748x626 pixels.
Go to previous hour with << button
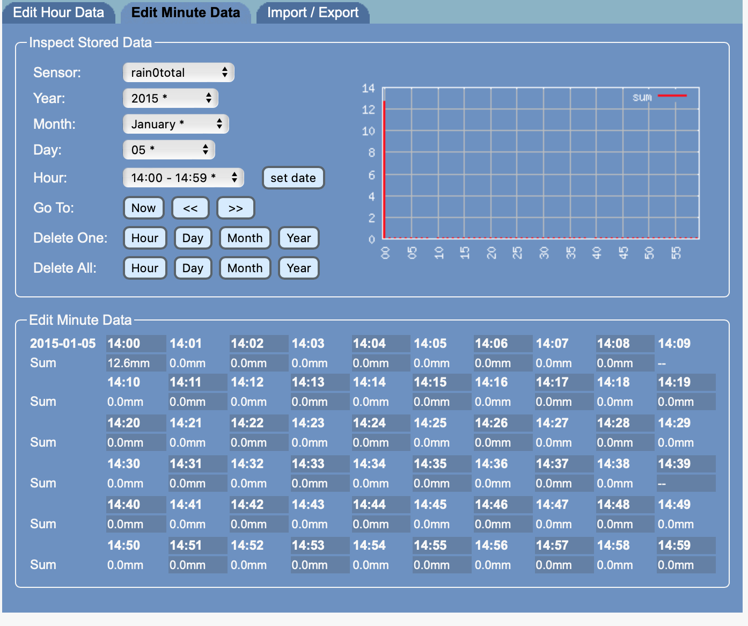point(190,208)
